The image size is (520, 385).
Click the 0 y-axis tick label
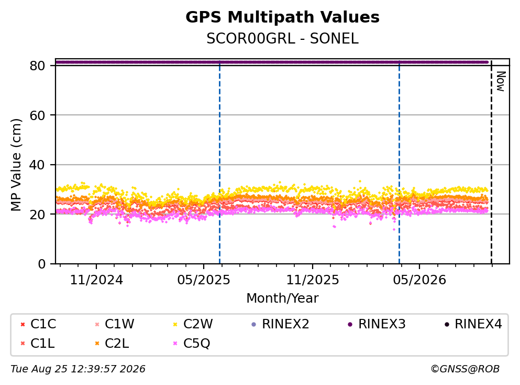41,264
